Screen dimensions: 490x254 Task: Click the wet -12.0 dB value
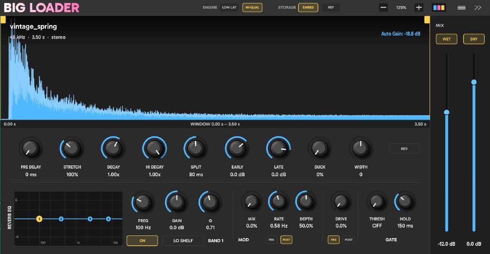coord(447,244)
